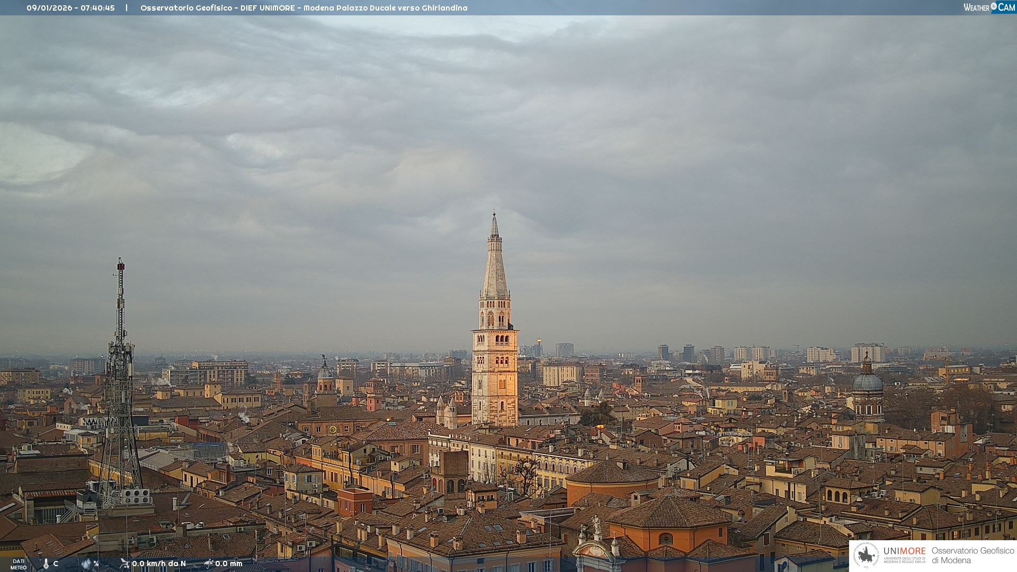Click the humidity water-drops icon
This screenshot has width=1017, height=572.
[86, 564]
